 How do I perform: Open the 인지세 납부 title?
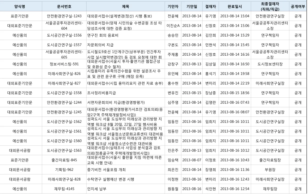[97, 189]
